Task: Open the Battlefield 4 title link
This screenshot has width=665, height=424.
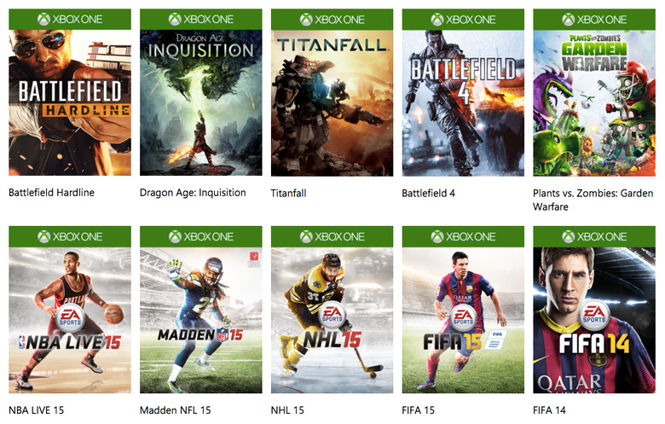Action: tap(428, 193)
